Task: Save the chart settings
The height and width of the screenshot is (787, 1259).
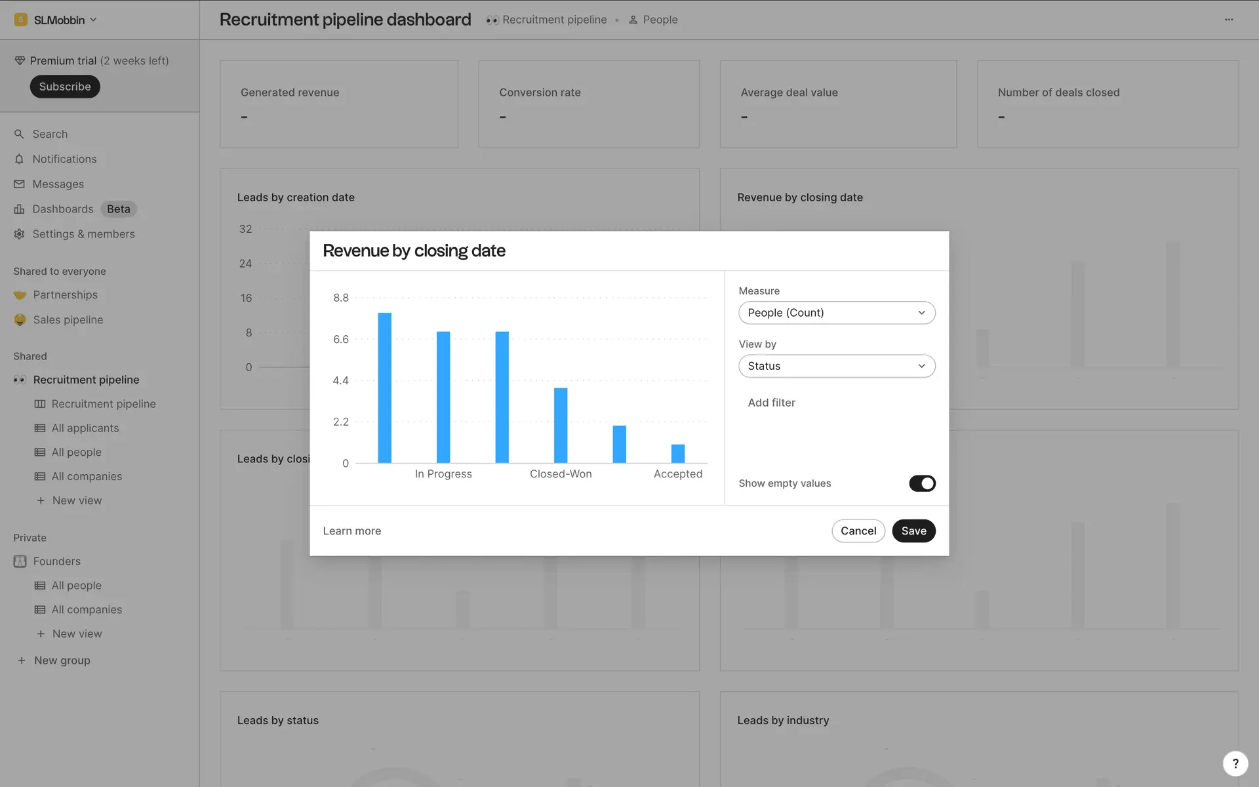Action: (x=913, y=531)
